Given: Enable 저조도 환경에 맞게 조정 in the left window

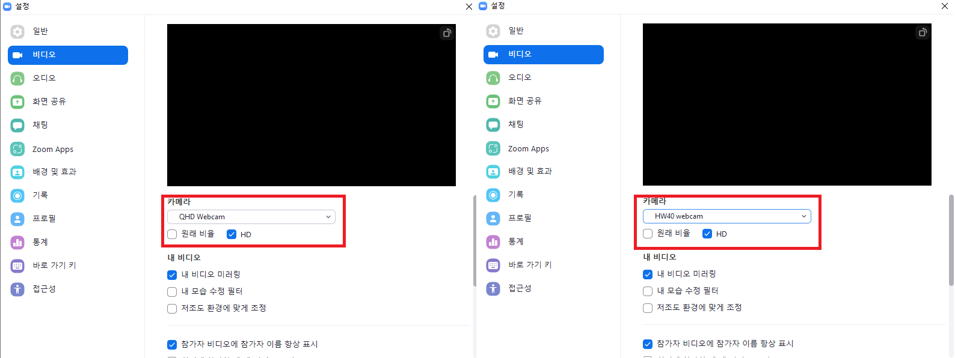Looking at the screenshot, I should pyautogui.click(x=172, y=308).
